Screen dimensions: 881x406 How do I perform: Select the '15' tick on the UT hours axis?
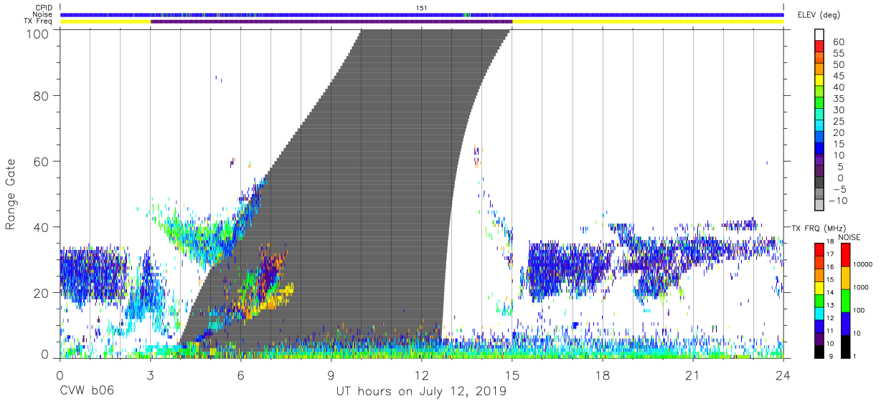512,374
